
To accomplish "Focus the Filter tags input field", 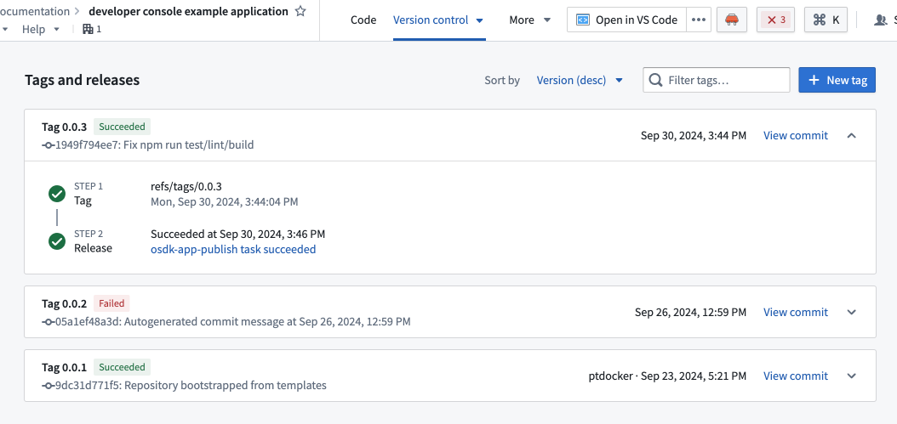I will [717, 80].
